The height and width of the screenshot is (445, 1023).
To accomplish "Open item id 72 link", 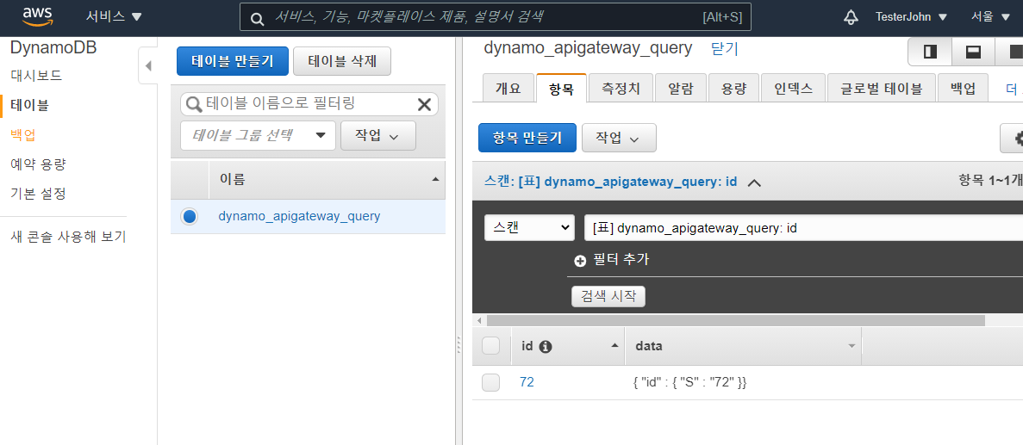I will [527, 382].
